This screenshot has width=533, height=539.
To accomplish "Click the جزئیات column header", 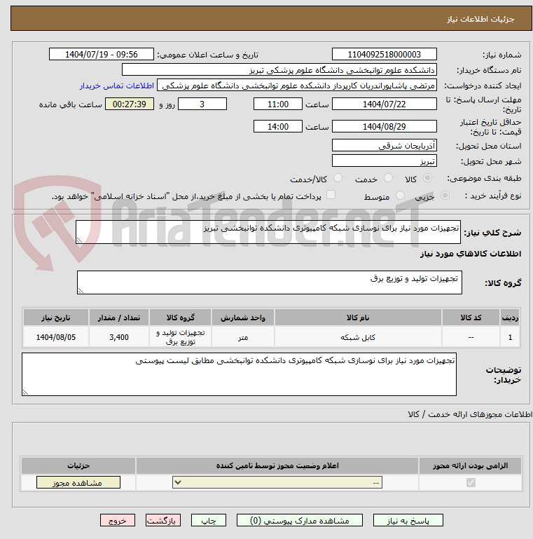I will [x=78, y=465].
